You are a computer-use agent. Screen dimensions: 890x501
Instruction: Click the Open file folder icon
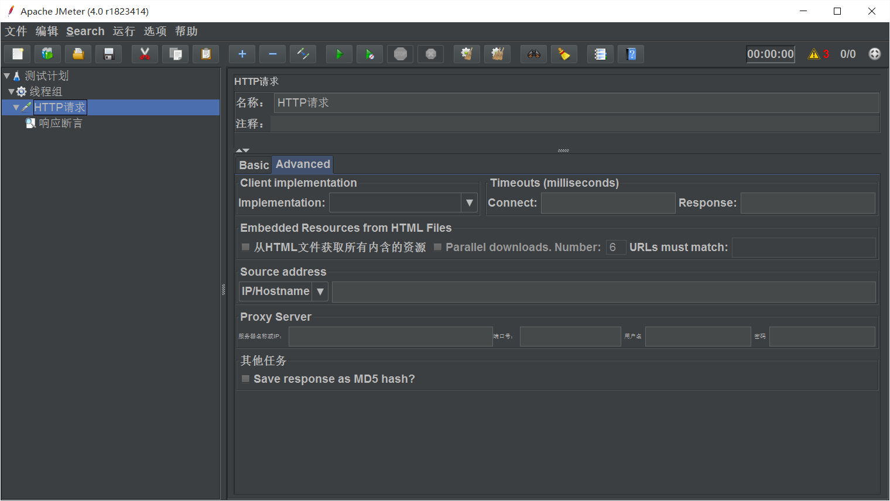coord(78,54)
